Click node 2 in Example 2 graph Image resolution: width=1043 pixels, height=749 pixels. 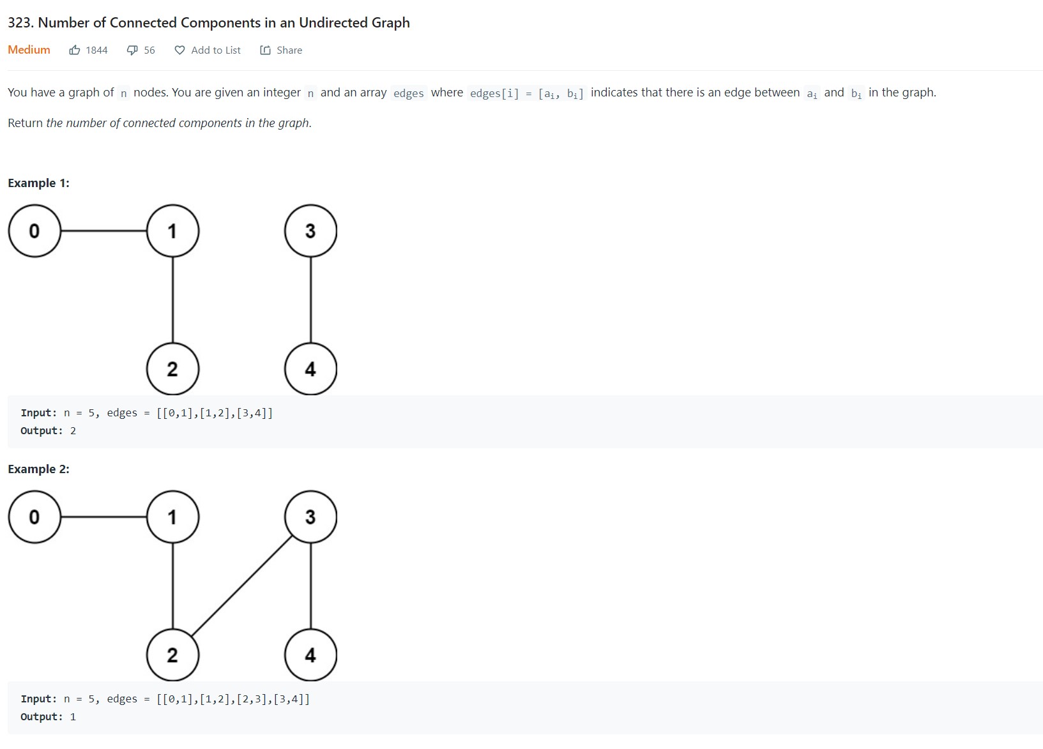click(172, 655)
